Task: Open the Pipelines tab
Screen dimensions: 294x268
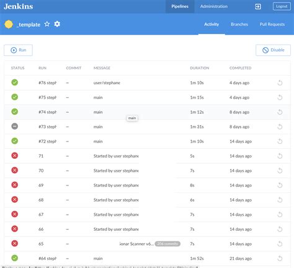Action: click(x=180, y=6)
